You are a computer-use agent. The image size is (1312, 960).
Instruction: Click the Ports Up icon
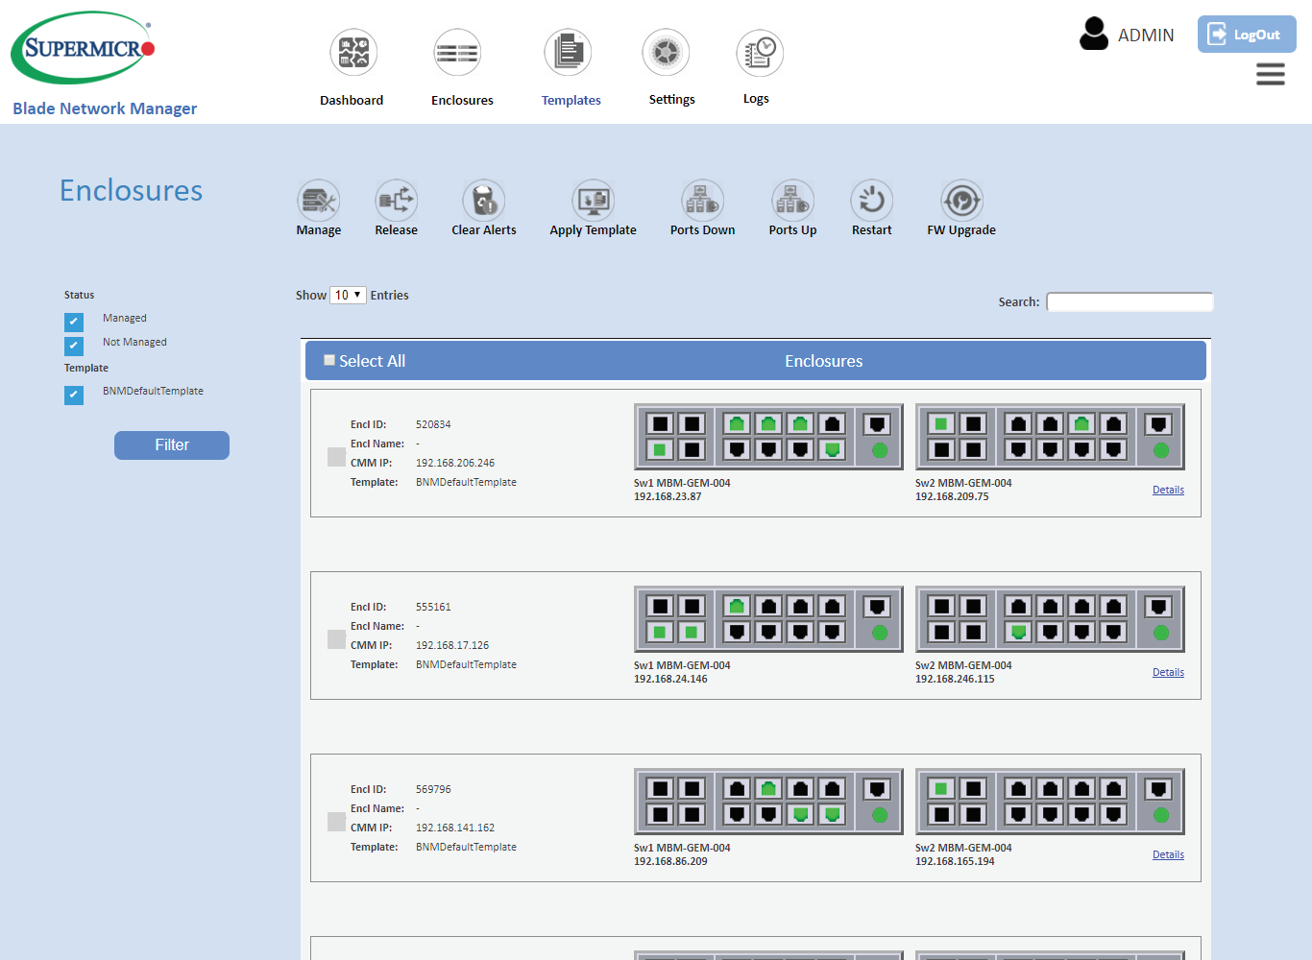[x=792, y=202]
